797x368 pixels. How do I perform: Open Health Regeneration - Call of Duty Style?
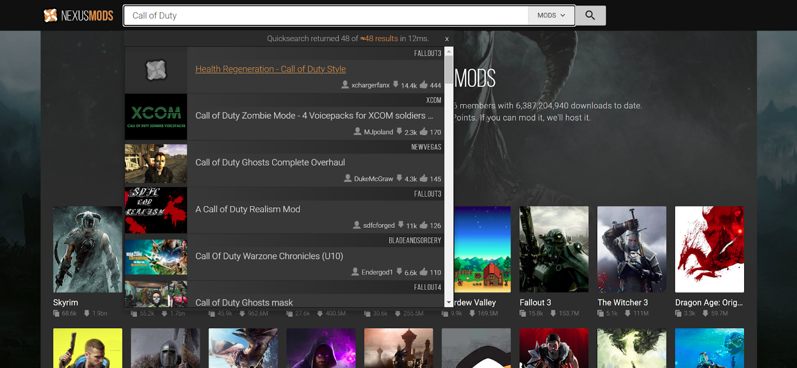270,69
